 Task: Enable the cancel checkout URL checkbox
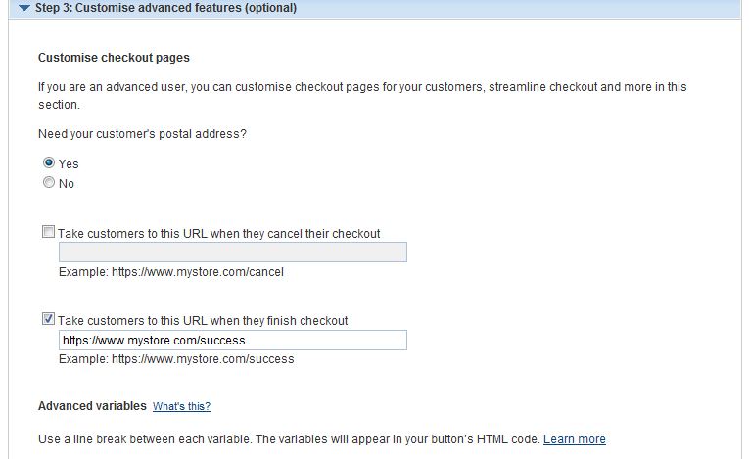point(49,233)
